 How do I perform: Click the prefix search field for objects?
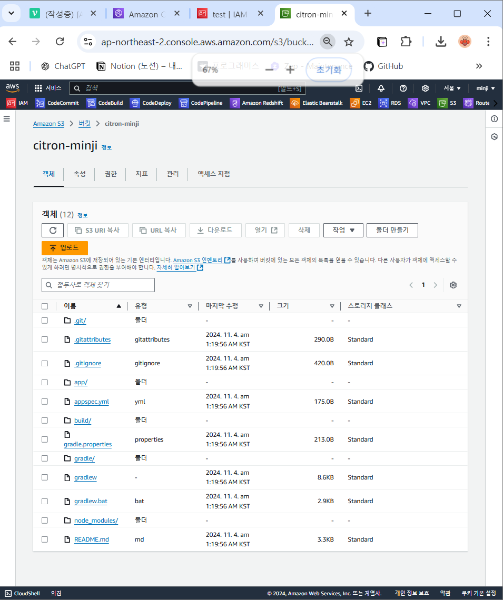point(98,285)
